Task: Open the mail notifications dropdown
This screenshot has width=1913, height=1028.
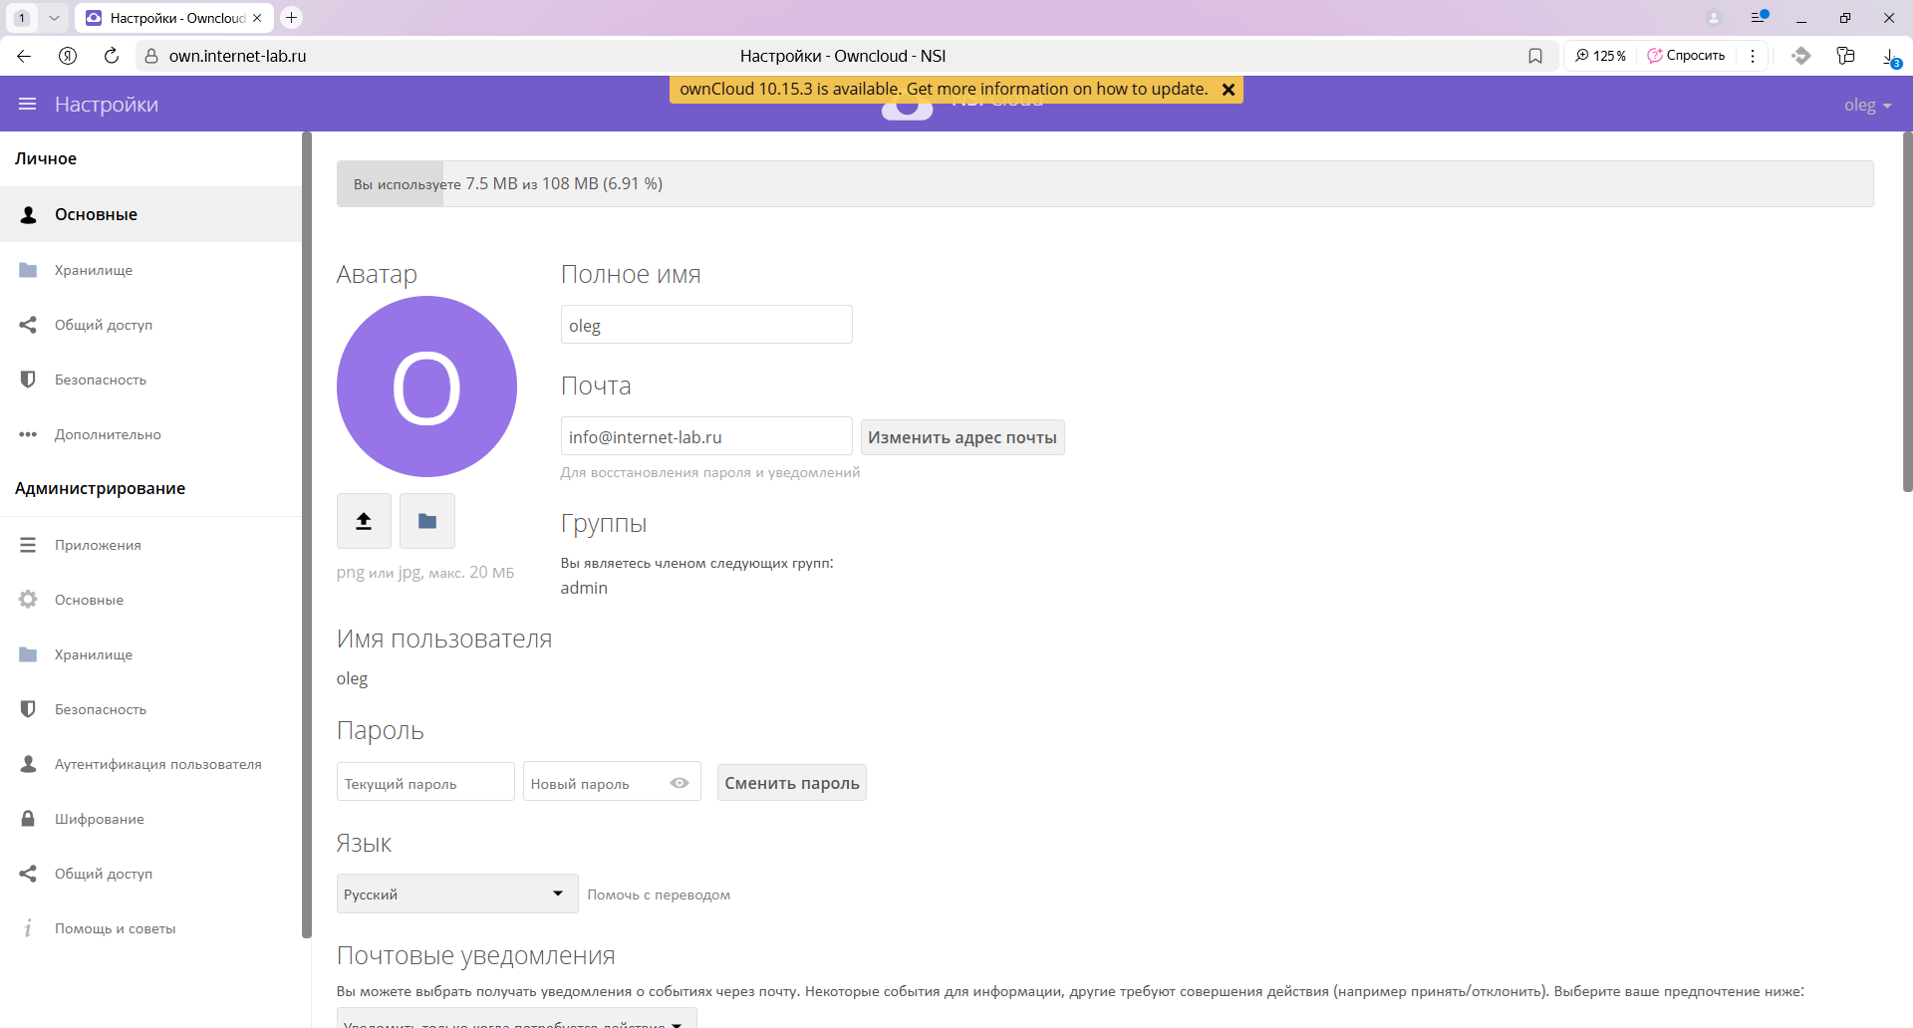Action: (517, 1018)
